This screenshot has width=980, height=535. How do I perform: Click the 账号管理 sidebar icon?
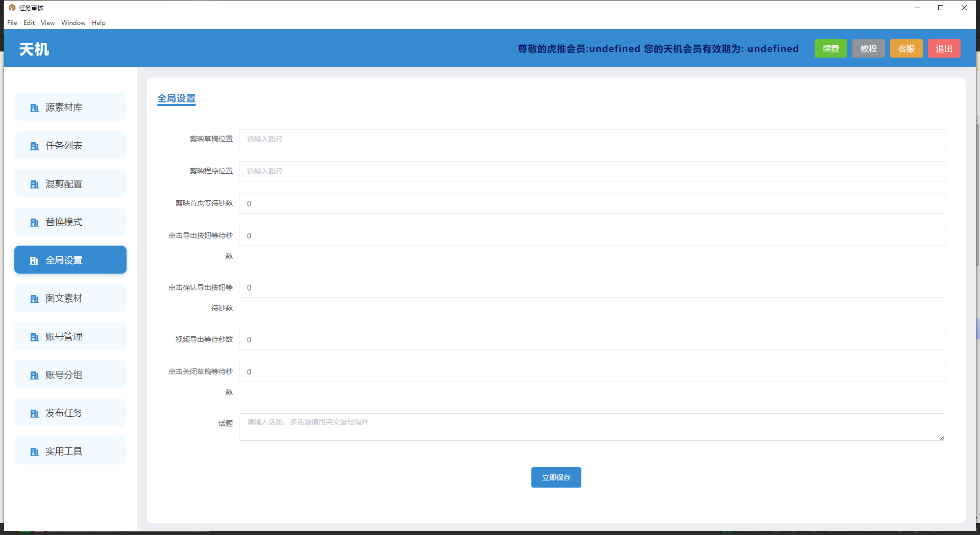[x=34, y=337]
